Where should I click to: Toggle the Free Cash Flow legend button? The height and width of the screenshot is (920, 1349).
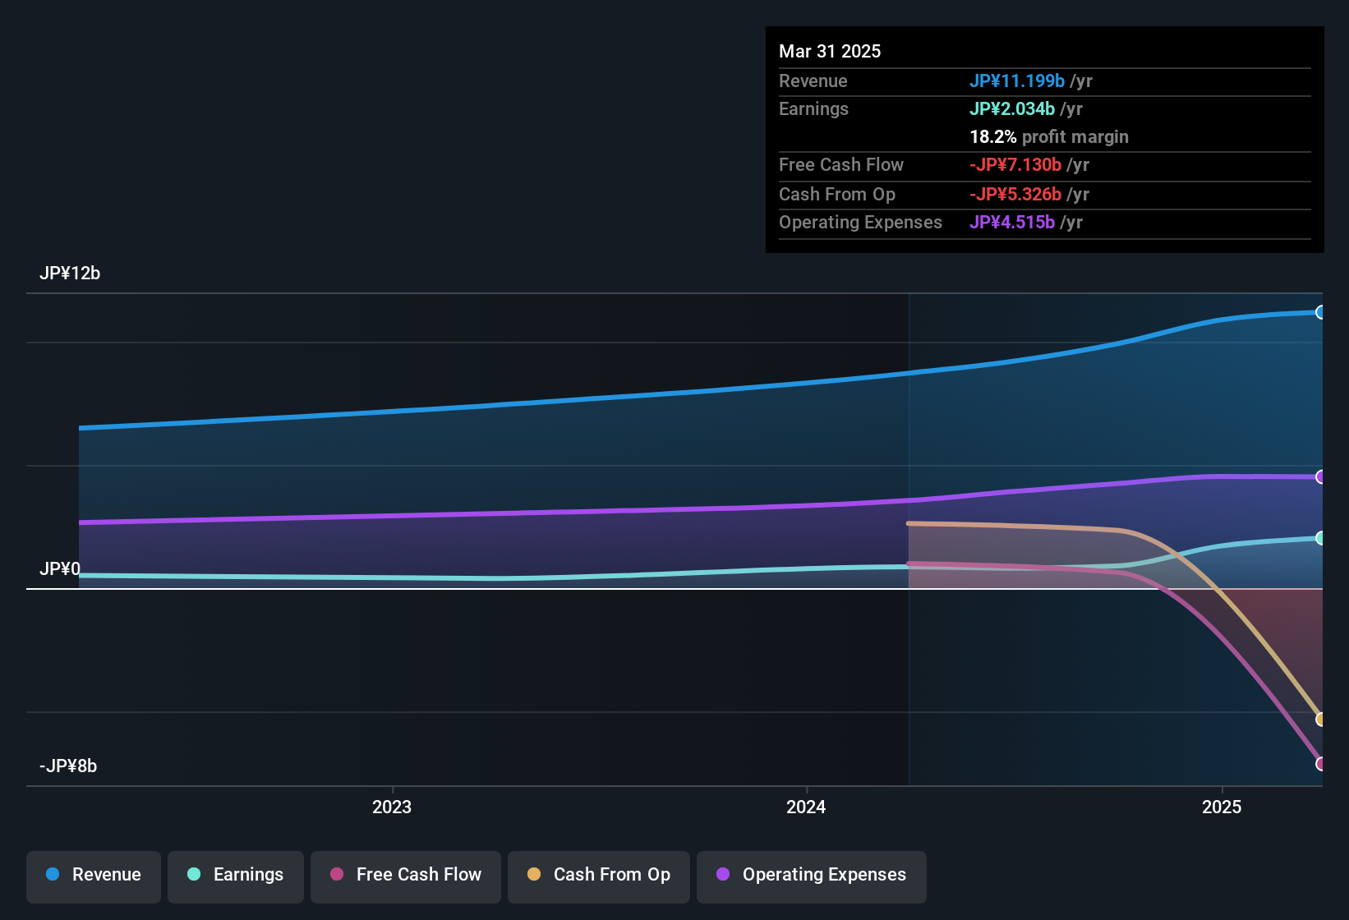coord(406,876)
